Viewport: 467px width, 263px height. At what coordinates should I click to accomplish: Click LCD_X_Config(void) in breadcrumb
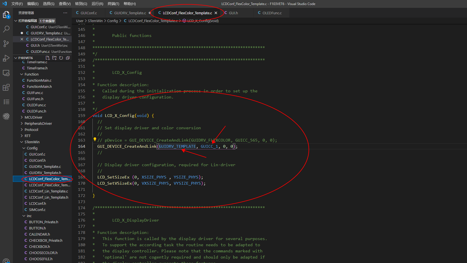tap(203, 21)
